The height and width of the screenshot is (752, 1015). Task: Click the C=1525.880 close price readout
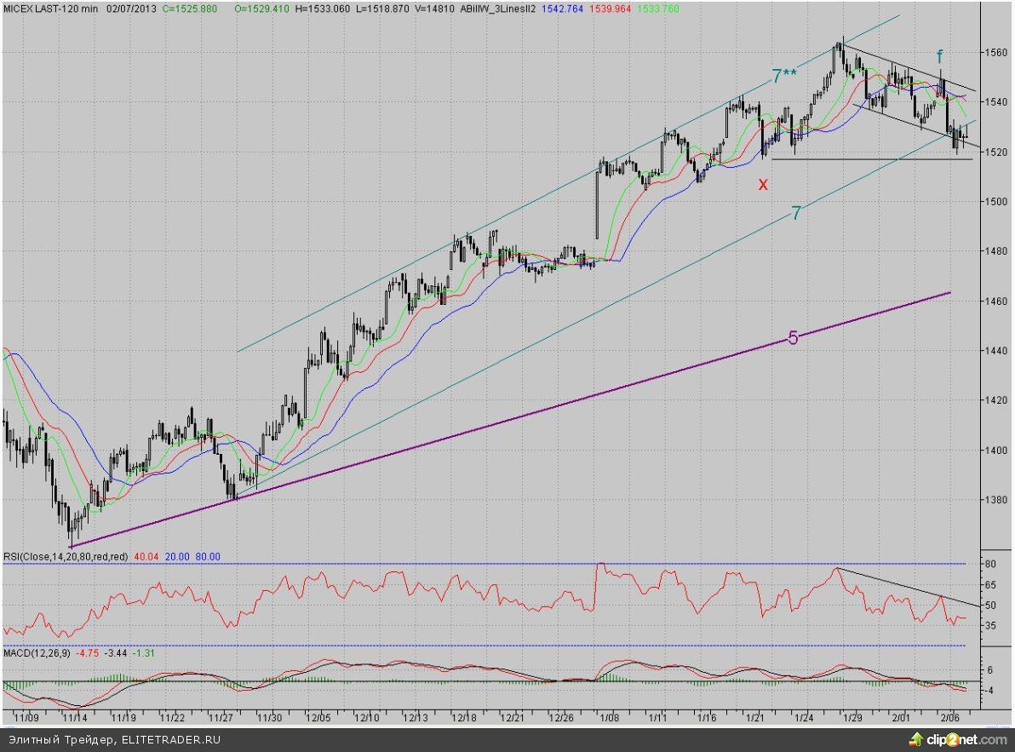click(x=189, y=8)
